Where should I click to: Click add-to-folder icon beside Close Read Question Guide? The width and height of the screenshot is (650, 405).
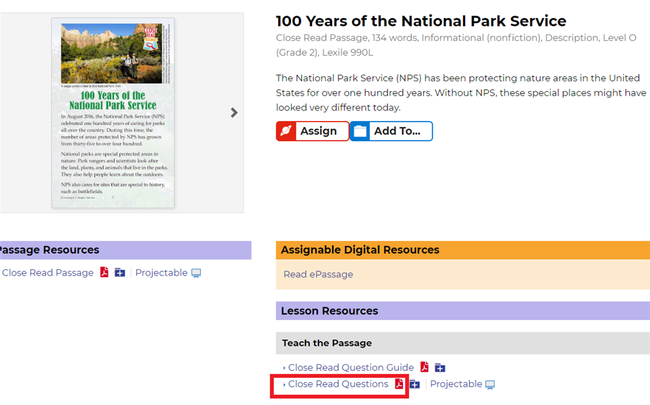pyautogui.click(x=440, y=368)
